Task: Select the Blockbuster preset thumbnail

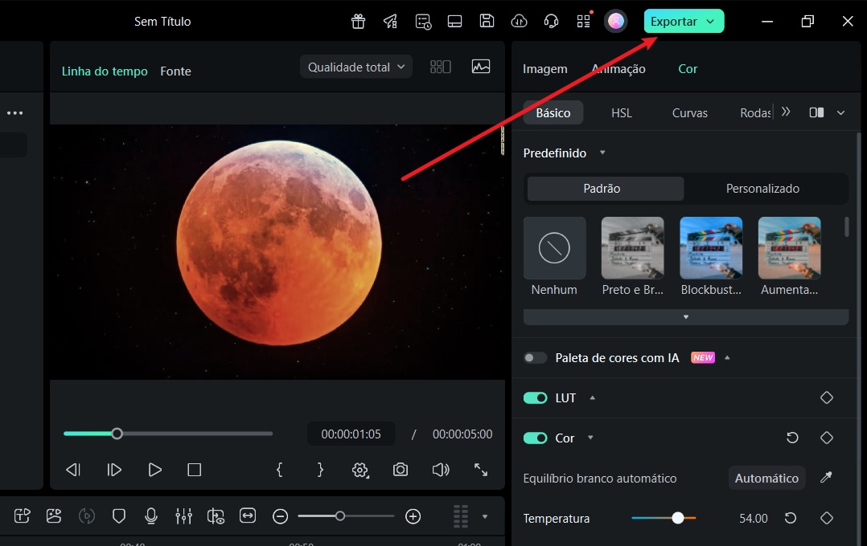Action: [711, 247]
